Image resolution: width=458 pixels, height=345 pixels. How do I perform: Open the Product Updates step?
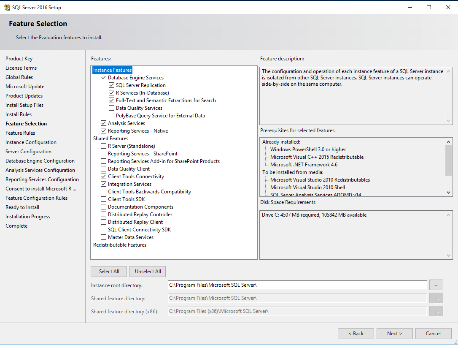(24, 96)
